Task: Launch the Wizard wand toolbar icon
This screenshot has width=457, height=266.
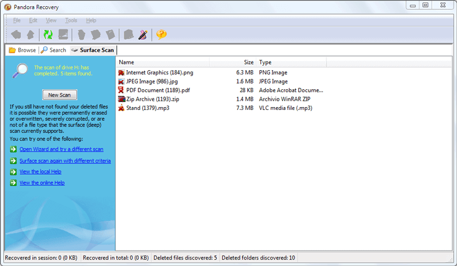Action: pyautogui.click(x=143, y=35)
